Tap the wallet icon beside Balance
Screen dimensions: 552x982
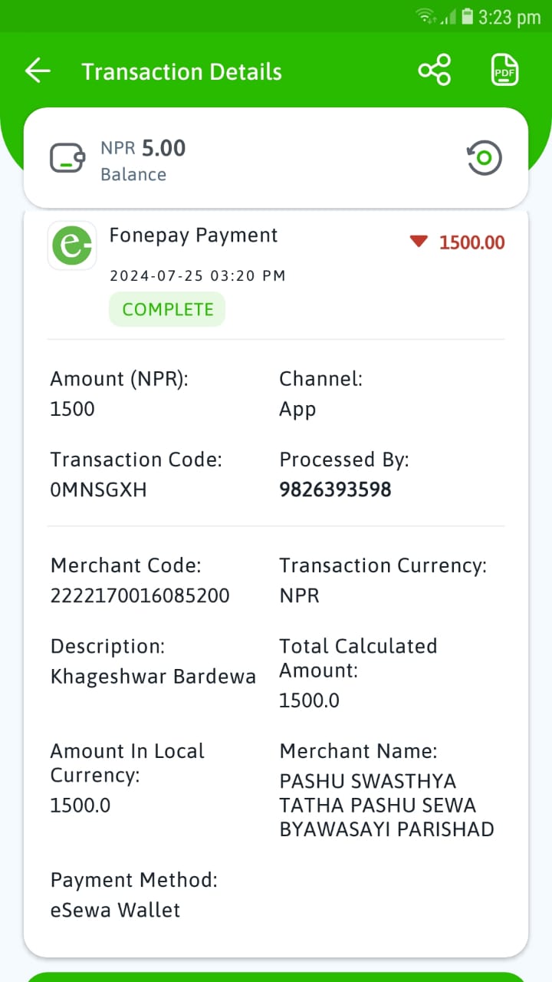click(67, 158)
